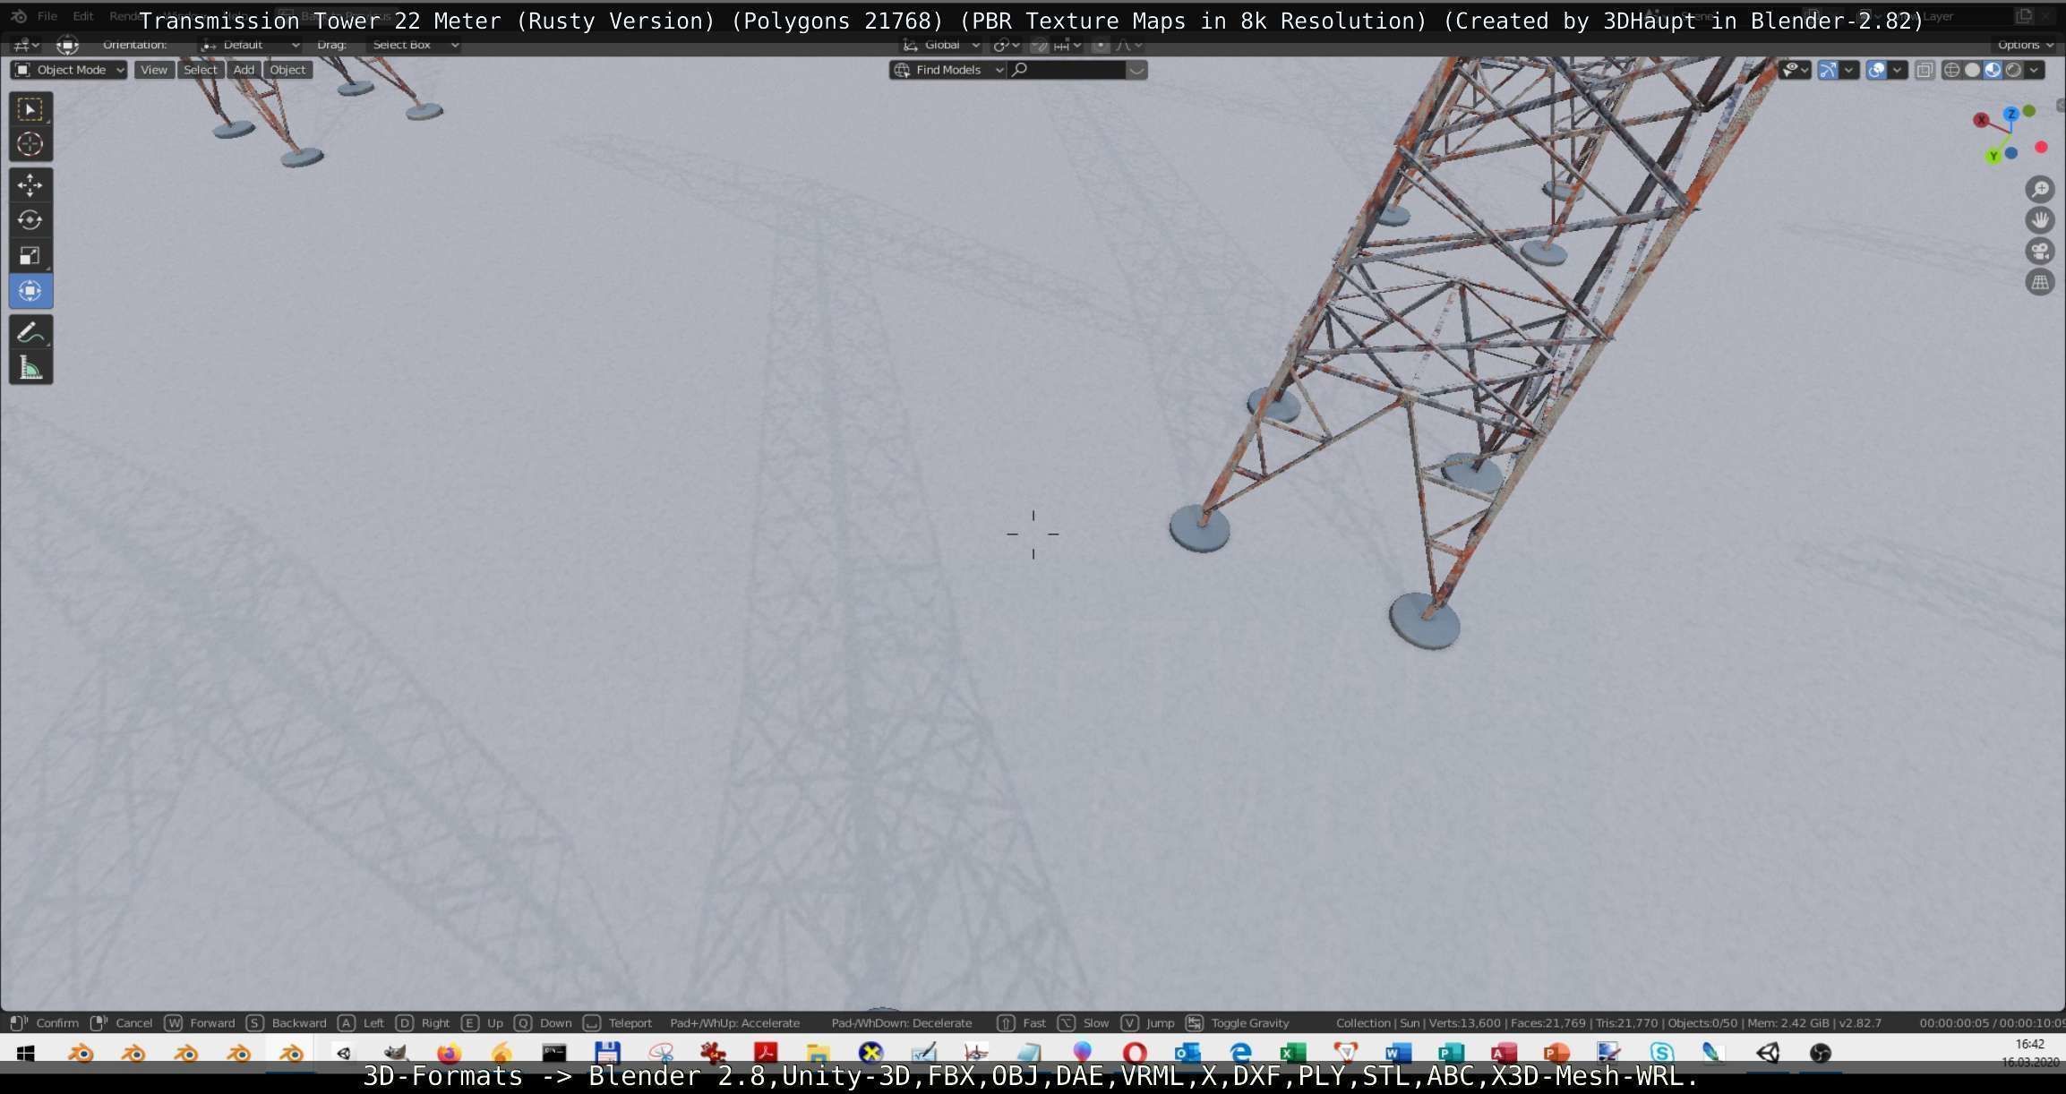Image resolution: width=2066 pixels, height=1094 pixels.
Task: Click the Blender logo menu icon
Action: [x=19, y=16]
